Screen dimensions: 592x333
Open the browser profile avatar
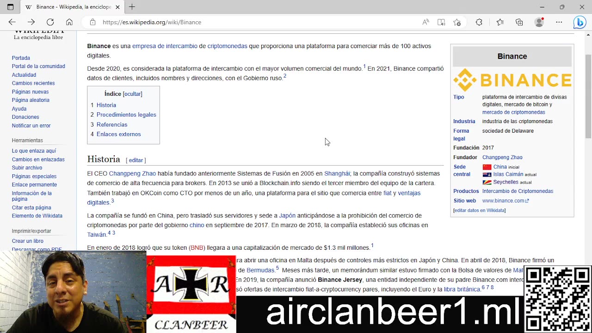coord(539,22)
